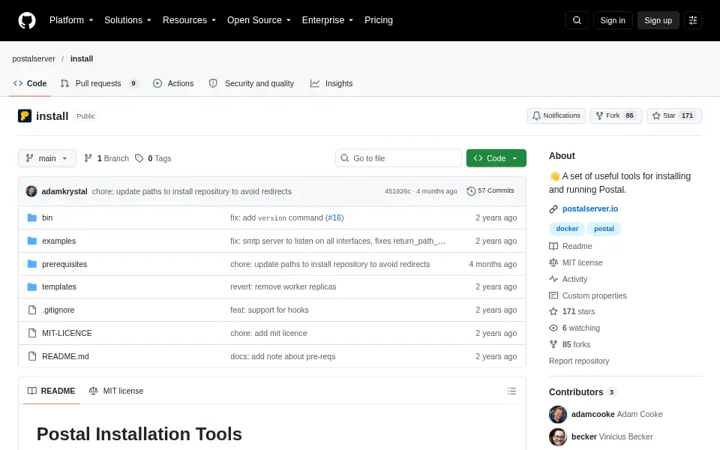This screenshot has width=720, height=450.
Task: Click the docker topic tag
Action: (567, 229)
